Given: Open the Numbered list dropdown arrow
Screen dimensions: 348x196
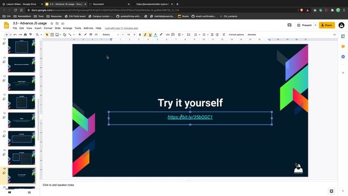Looking at the screenshot, I should [200, 35].
